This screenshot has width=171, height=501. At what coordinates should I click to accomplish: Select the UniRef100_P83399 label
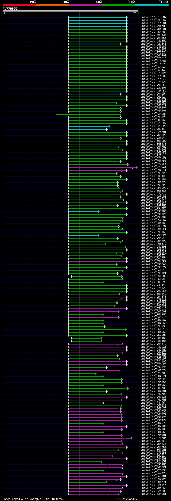point(153,282)
